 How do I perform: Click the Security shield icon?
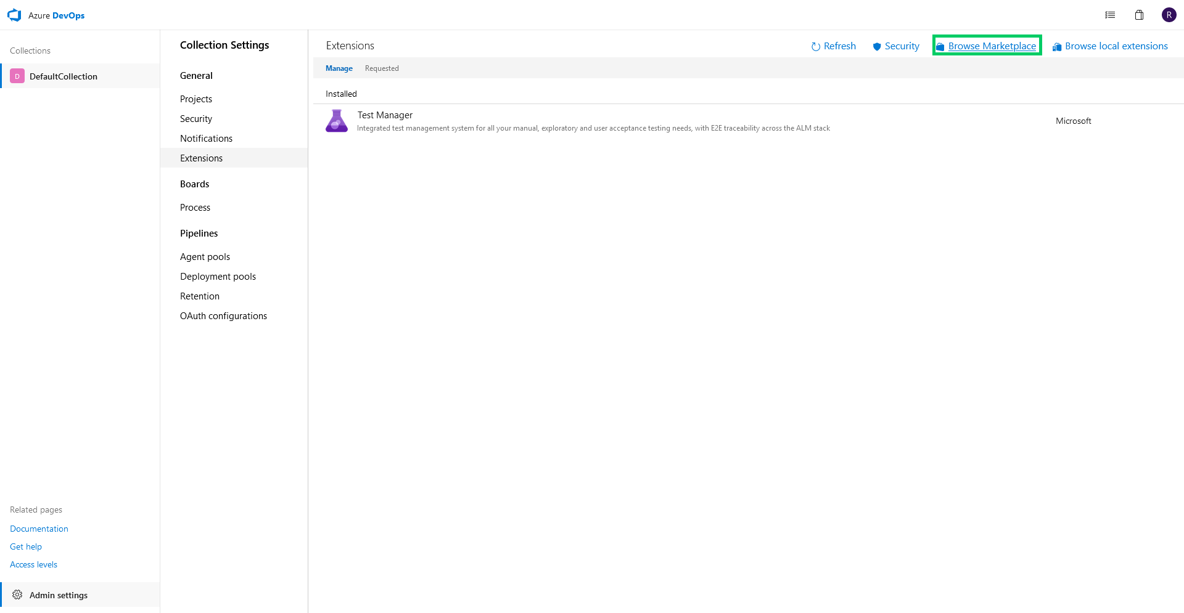(877, 47)
